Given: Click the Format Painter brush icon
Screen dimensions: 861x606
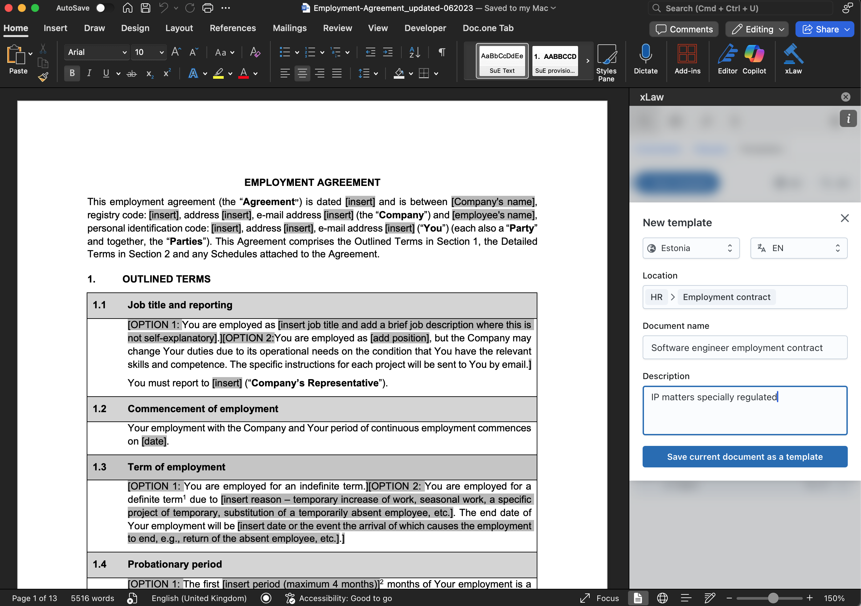Looking at the screenshot, I should (43, 77).
